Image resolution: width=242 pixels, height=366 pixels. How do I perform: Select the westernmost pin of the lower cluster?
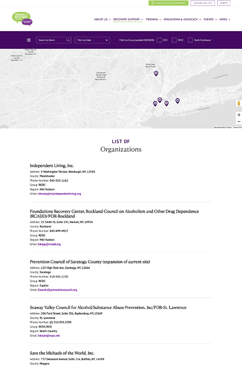[x=155, y=104]
